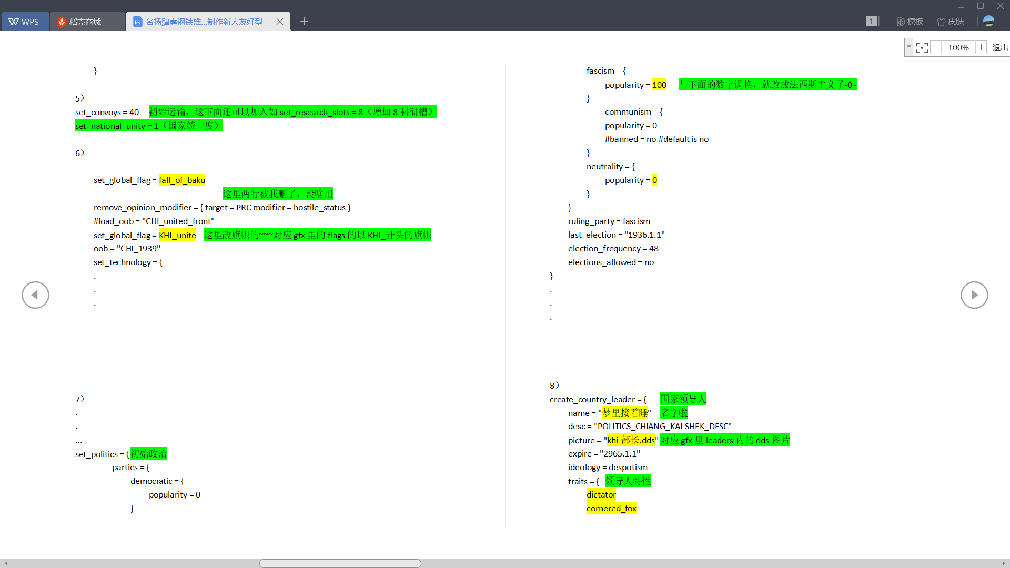Click the POLITICS_CHIANG_KAI-SHEK_DESC line

[650, 427]
